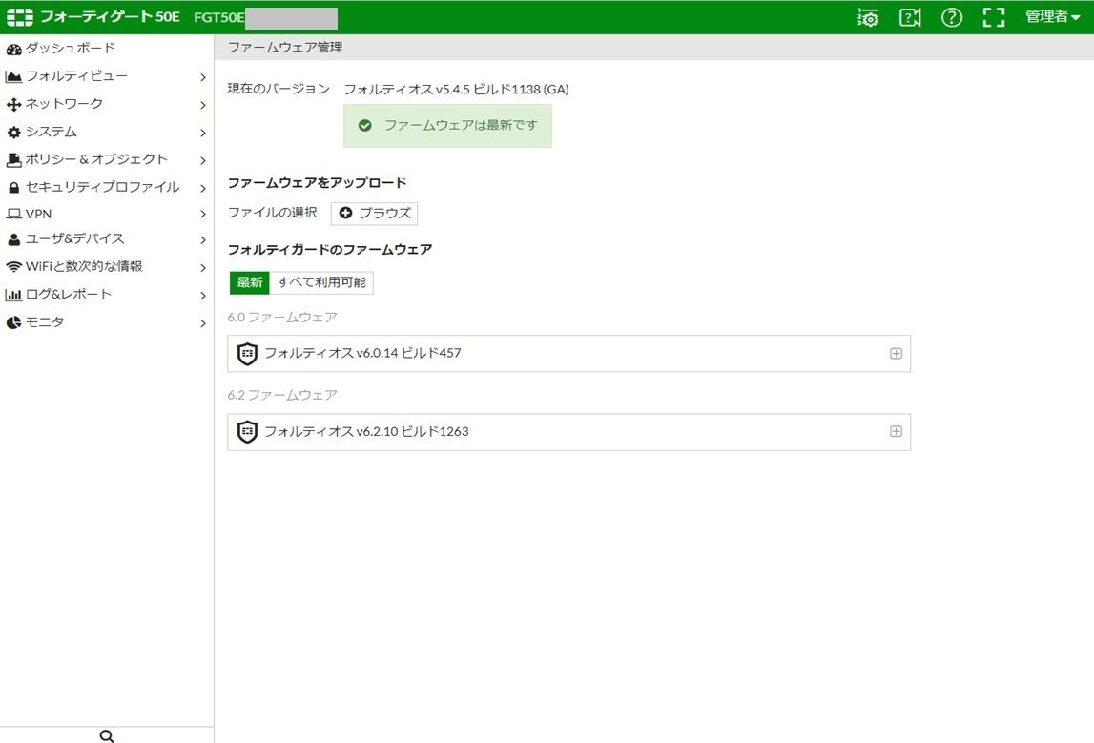The height and width of the screenshot is (743, 1094).
Task: Toggle fullscreen mode icon
Action: point(994,17)
